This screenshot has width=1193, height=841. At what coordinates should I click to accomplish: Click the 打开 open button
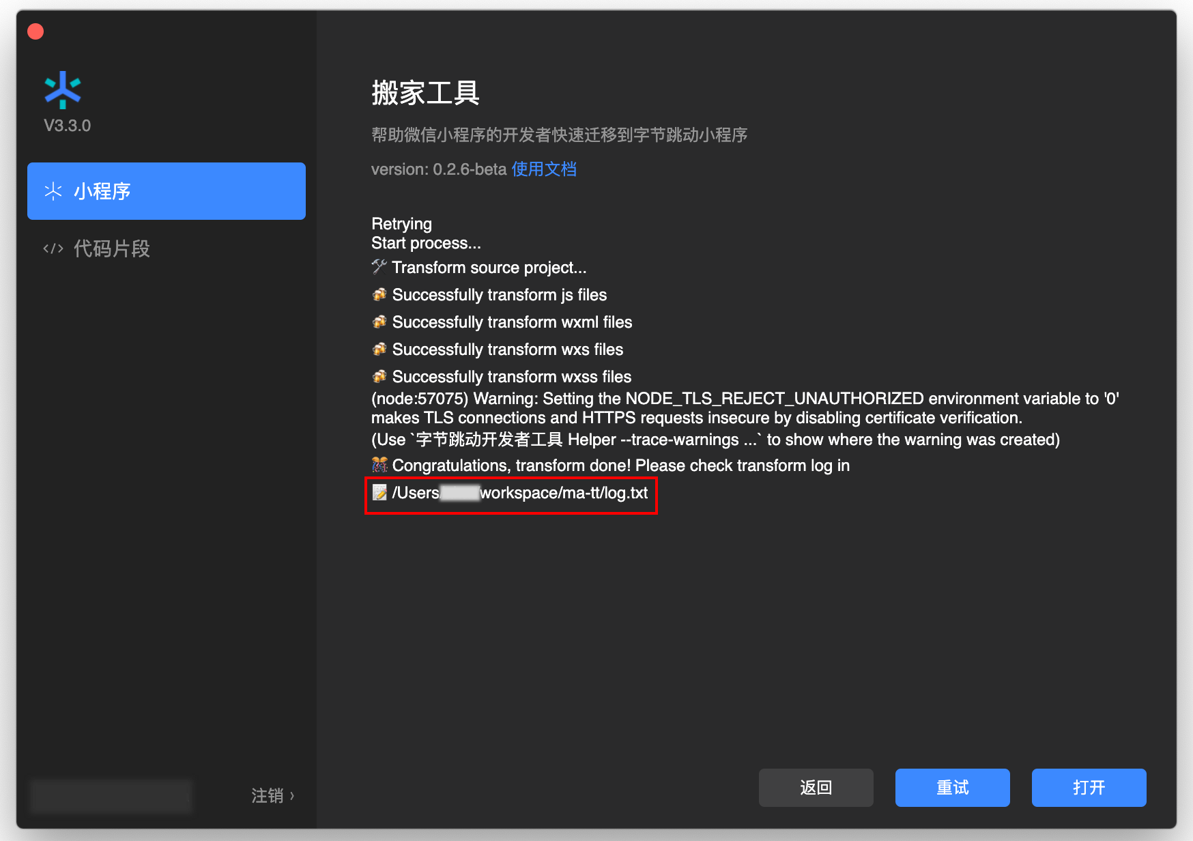[x=1089, y=788]
